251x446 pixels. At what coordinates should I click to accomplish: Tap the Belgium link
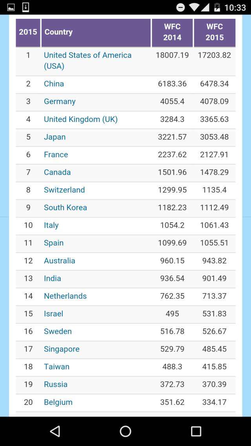point(58,402)
